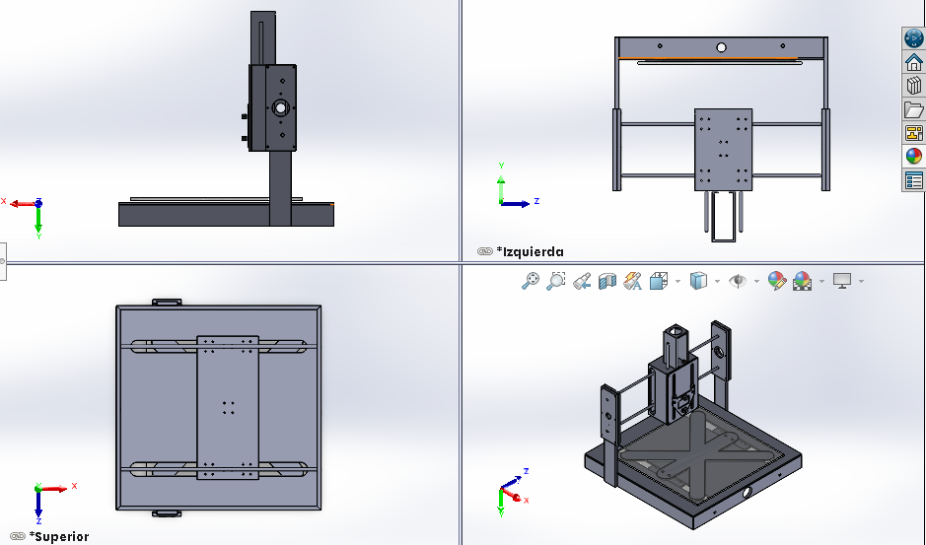Open the View Palette task pane

pyautogui.click(x=914, y=133)
